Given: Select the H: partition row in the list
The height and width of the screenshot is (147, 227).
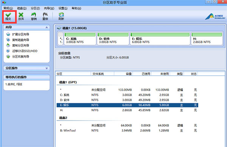Looking at the screenshot, I should (127, 110).
